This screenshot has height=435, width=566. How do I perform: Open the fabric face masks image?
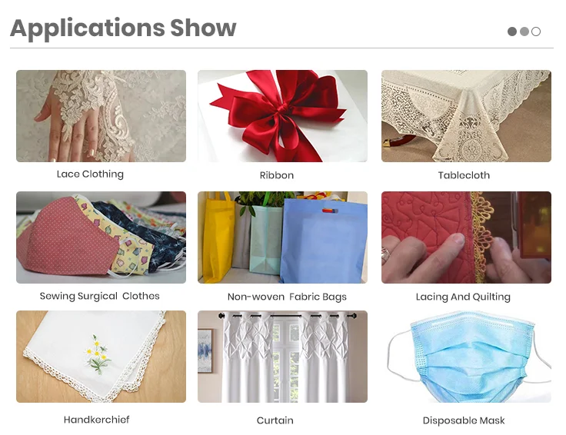pos(101,237)
